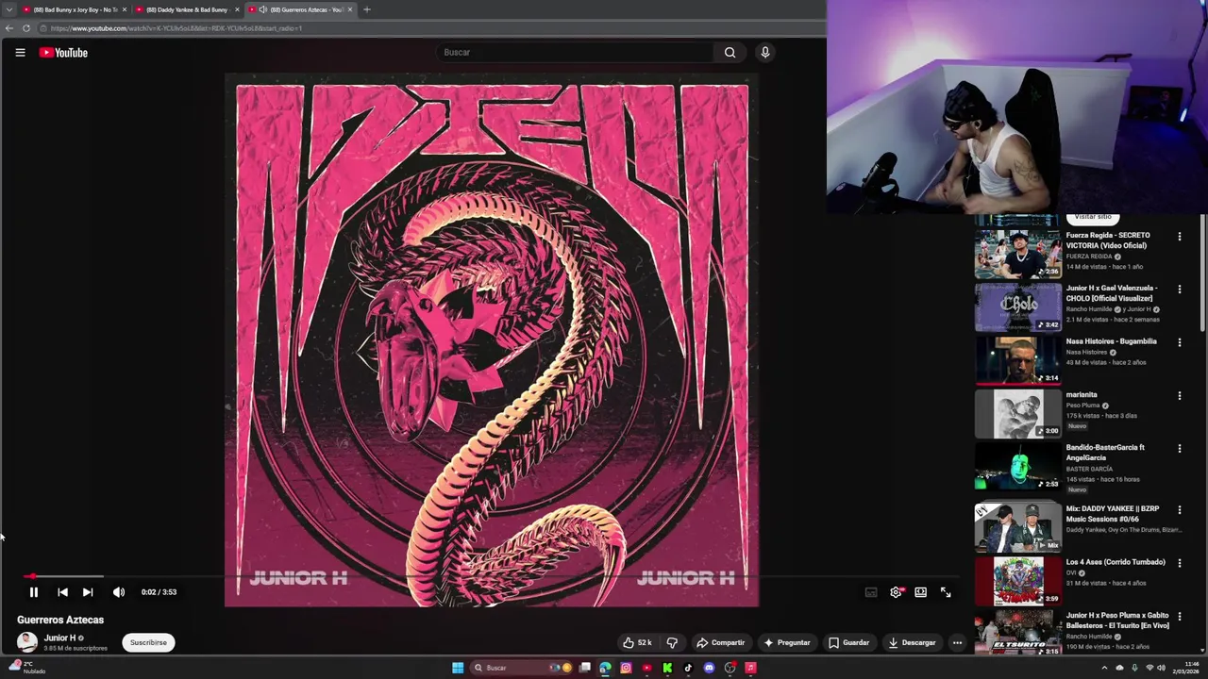1208x679 pixels.
Task: Click the taskbar Buscar search box
Action: (523, 668)
